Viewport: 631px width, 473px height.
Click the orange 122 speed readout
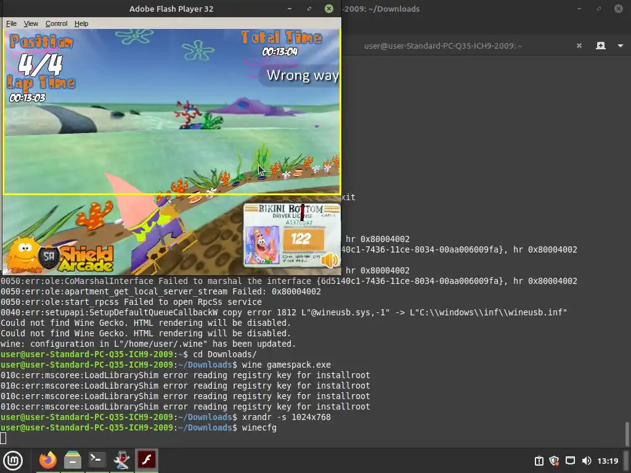(303, 239)
